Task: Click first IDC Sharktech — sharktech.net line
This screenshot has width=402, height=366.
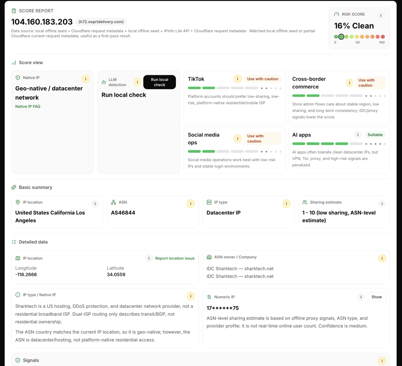Action: [x=240, y=269]
